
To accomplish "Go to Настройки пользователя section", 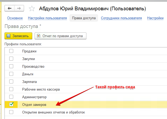I will pyautogui.click(x=47, y=18).
